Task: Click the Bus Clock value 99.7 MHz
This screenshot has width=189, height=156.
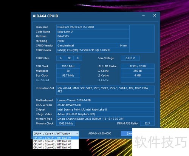Action: point(68,76)
